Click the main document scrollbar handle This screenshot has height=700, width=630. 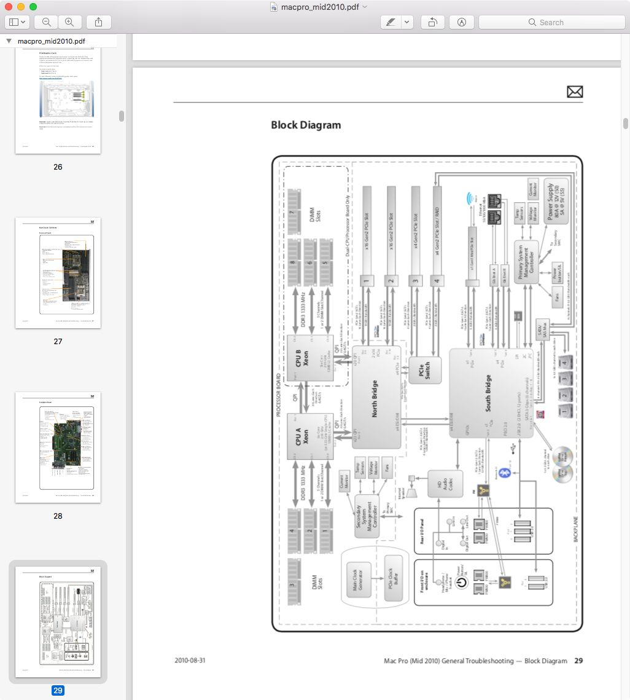click(x=626, y=124)
